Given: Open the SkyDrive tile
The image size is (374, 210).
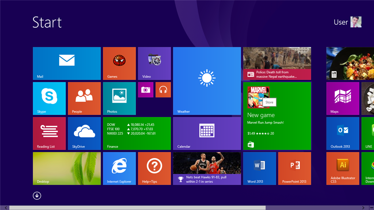Looking at the screenshot, I should tap(84, 134).
